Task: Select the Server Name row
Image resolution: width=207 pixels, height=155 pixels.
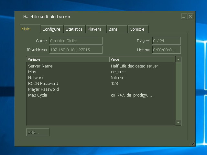Action: click(101, 66)
